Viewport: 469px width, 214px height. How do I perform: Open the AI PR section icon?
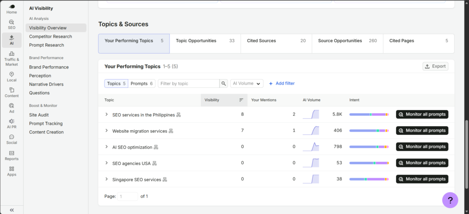pyautogui.click(x=11, y=123)
